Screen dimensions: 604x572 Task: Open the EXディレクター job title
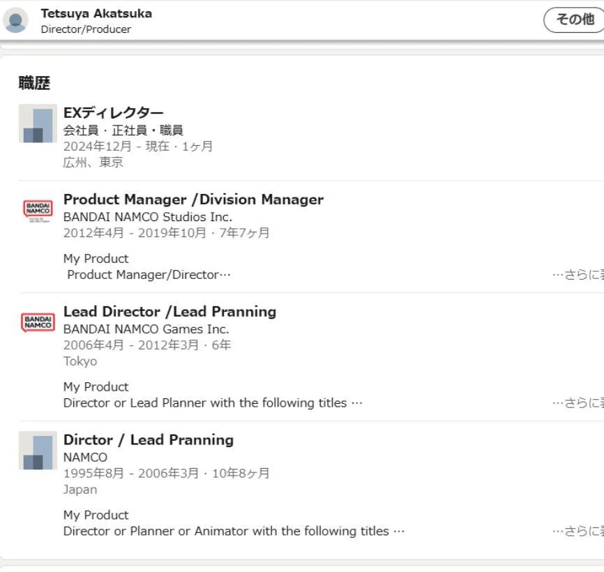tap(114, 113)
